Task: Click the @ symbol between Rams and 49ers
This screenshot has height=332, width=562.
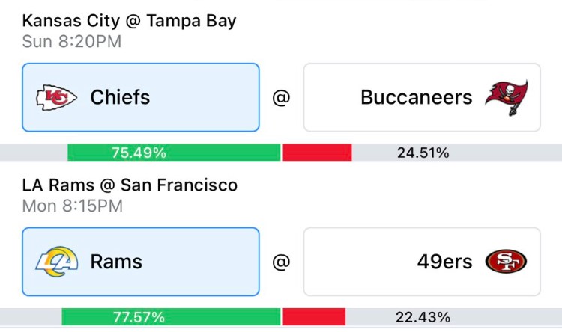Action: 281,262
